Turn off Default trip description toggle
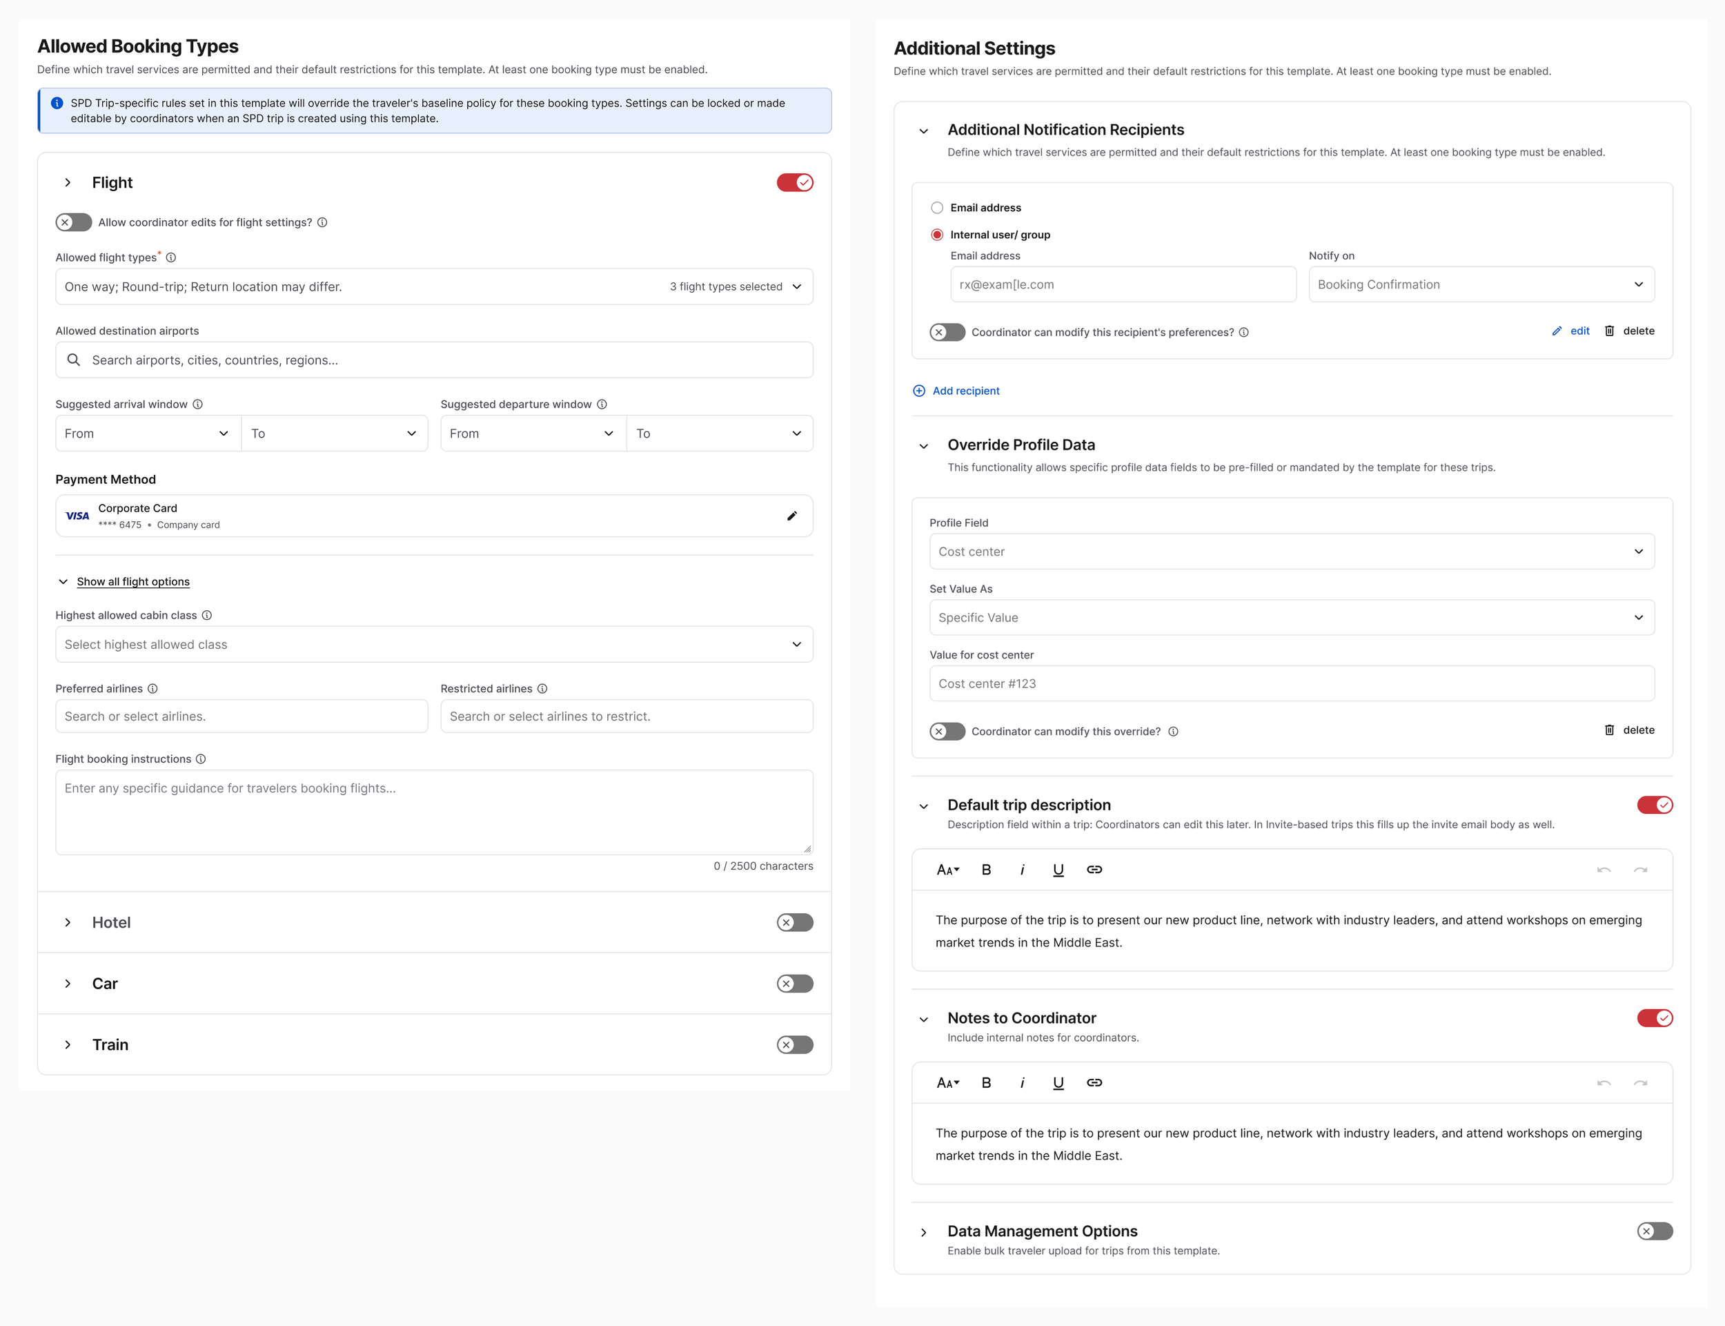 tap(1655, 805)
